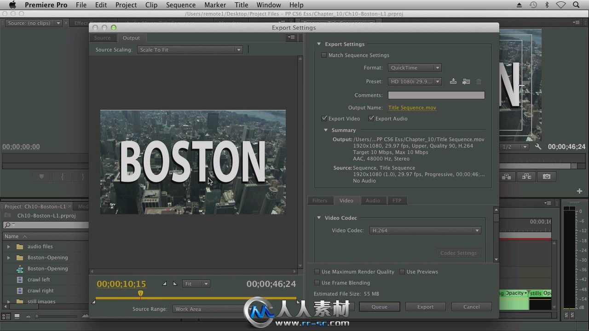
Task: Open the Format QuickTime dropdown
Action: 415,68
